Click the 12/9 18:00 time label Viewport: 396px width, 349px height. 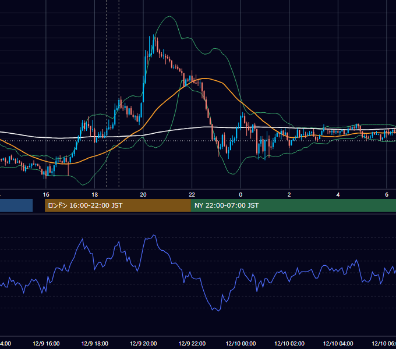95,343
